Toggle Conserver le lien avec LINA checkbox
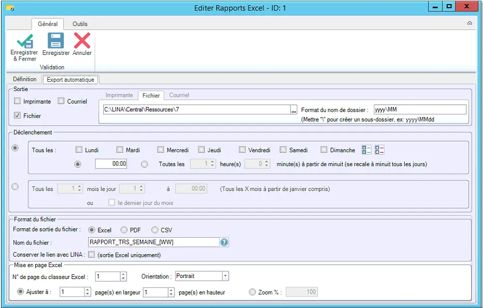The height and width of the screenshot is (308, 483). (x=92, y=255)
